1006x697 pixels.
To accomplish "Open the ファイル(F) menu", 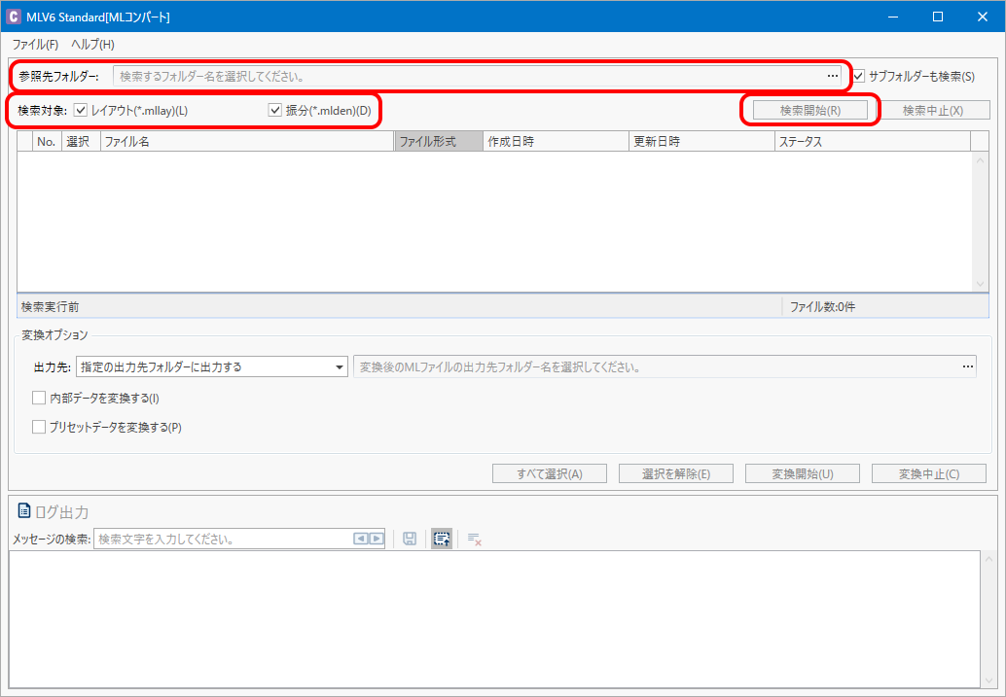I will [x=35, y=45].
